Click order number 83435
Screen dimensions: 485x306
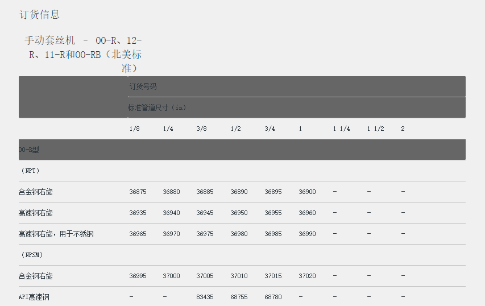coord(205,297)
